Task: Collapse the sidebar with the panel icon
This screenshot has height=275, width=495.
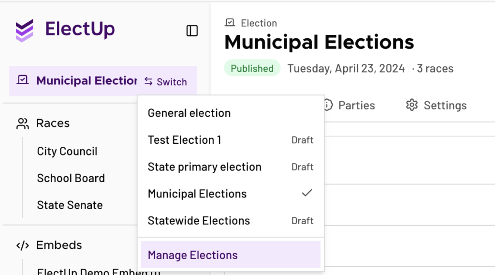Action: (x=192, y=31)
